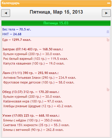Go to the next day with right arrow

106,13
